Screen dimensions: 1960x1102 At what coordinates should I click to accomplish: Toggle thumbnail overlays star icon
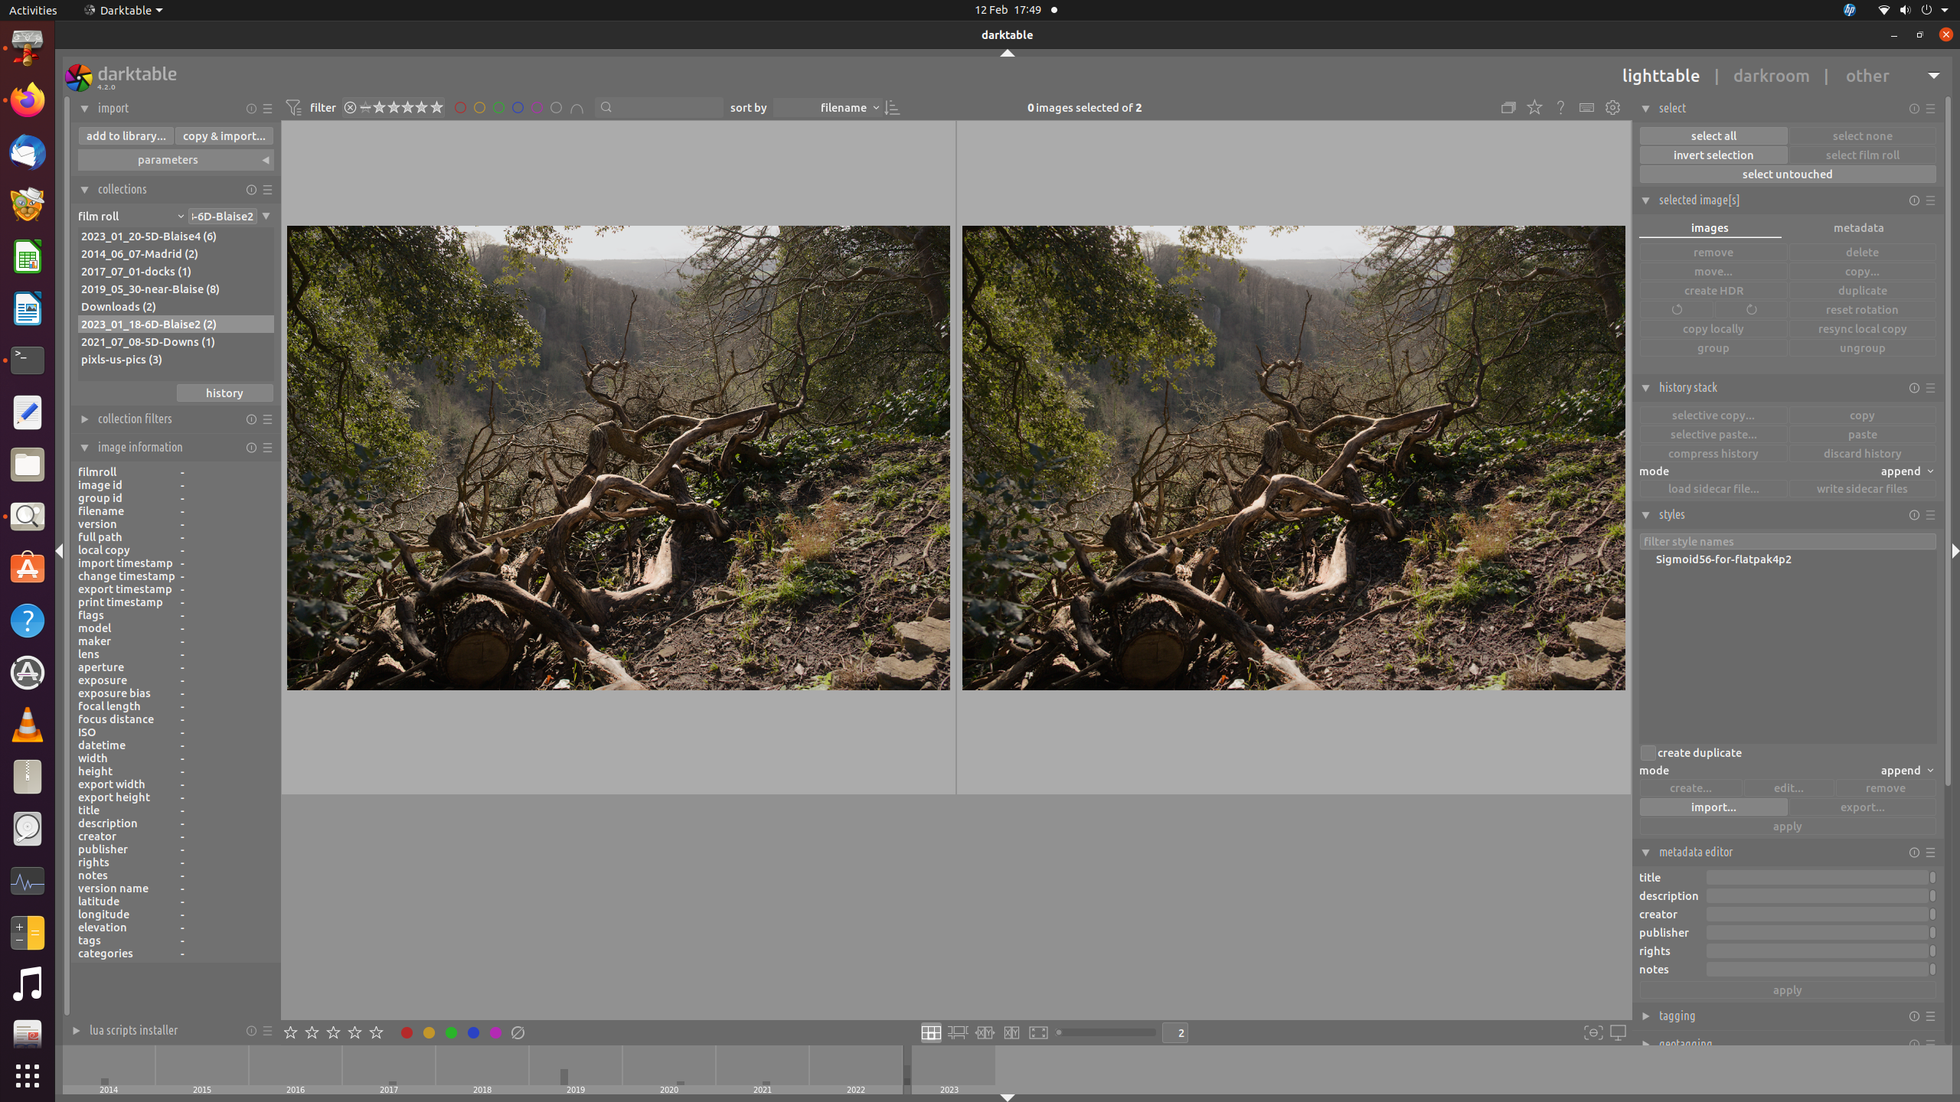click(1534, 108)
